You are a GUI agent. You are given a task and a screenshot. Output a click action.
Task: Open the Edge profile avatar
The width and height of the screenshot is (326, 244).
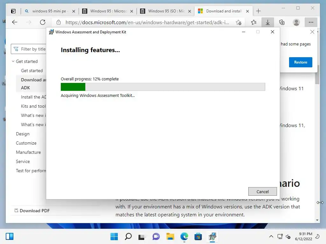[x=296, y=22]
